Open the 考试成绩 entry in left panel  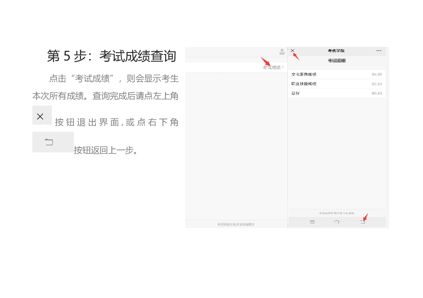[271, 67]
